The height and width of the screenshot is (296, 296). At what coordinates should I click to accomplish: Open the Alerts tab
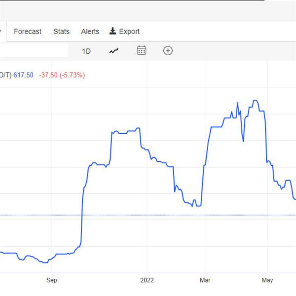coord(90,32)
